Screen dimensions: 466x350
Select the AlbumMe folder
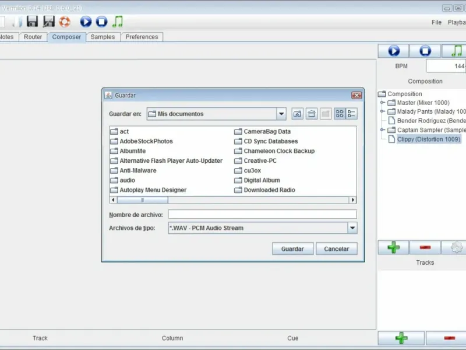click(128, 151)
